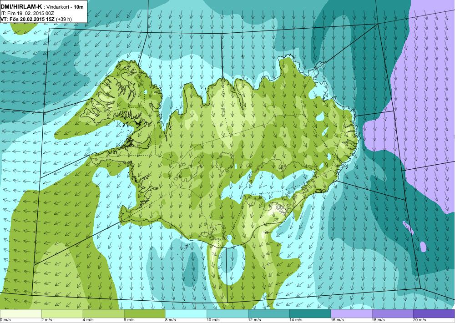The height and width of the screenshot is (323, 455).
Task: Click the dark purple swatch above 20 m/s
Action: (x=434, y=314)
